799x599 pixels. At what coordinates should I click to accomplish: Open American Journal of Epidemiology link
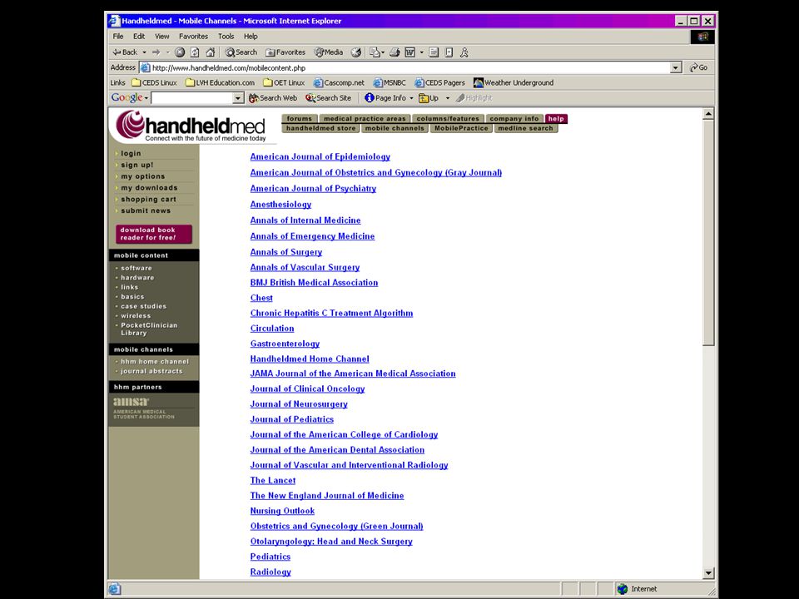(x=320, y=157)
